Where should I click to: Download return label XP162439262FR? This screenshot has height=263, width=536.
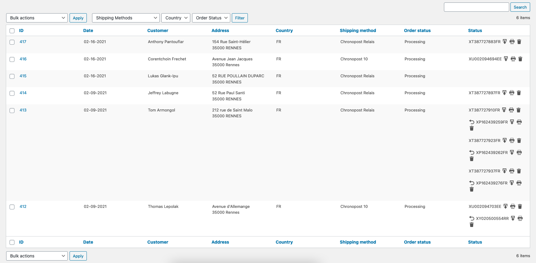512,152
